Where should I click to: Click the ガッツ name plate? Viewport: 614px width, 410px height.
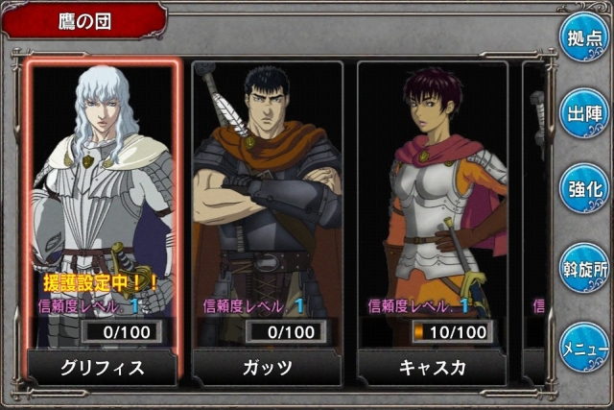[x=268, y=368]
